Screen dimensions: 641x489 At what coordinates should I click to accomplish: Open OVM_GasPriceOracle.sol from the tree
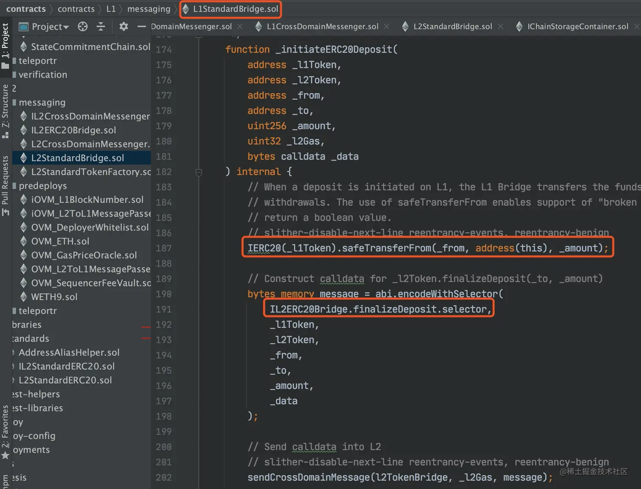tap(84, 255)
